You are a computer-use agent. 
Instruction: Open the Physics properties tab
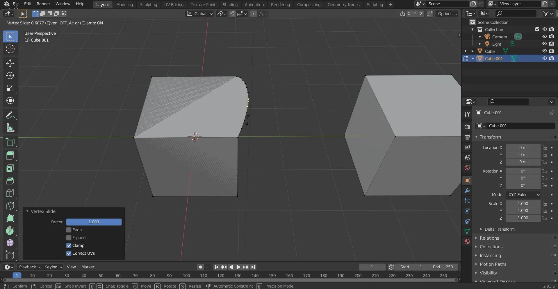tap(467, 211)
